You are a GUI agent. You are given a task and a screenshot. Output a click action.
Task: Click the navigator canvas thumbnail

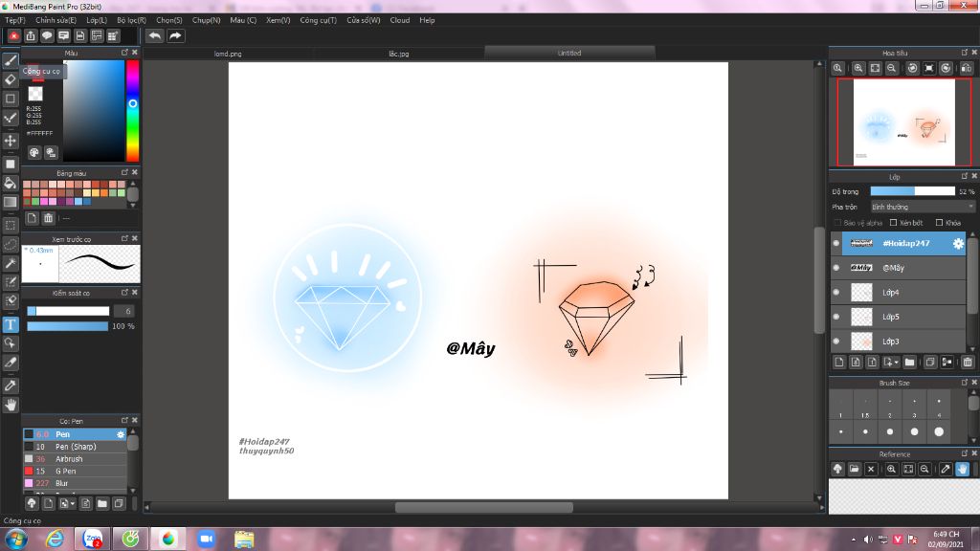click(904, 122)
